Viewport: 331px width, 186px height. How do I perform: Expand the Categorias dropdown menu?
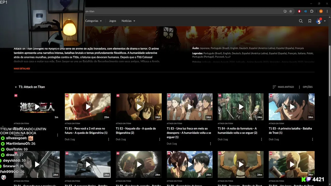pyautogui.click(x=93, y=21)
